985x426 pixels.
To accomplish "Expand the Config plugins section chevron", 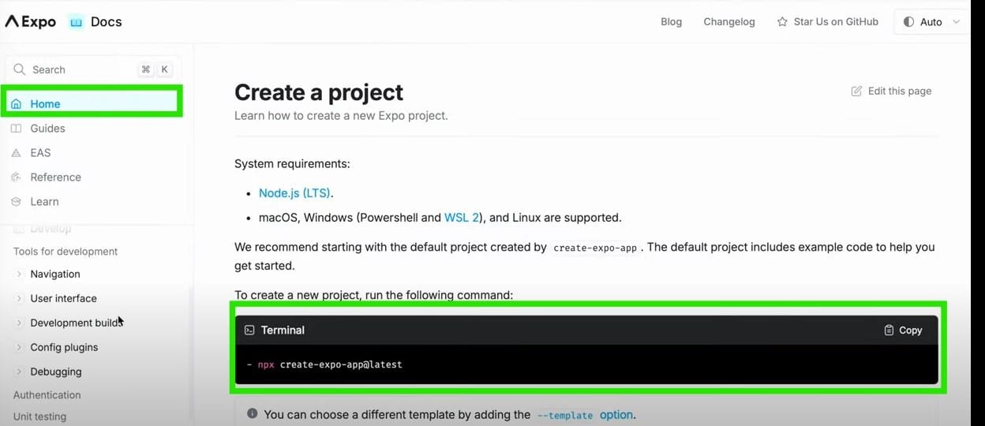I will (x=19, y=348).
